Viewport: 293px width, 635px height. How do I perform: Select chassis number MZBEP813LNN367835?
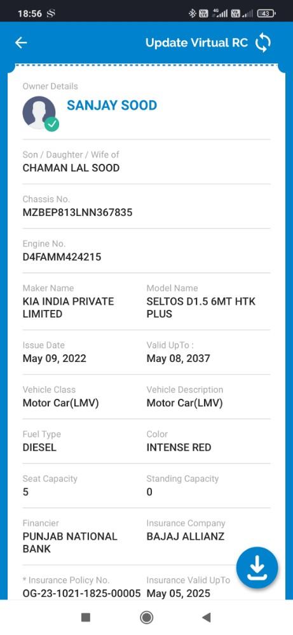78,212
